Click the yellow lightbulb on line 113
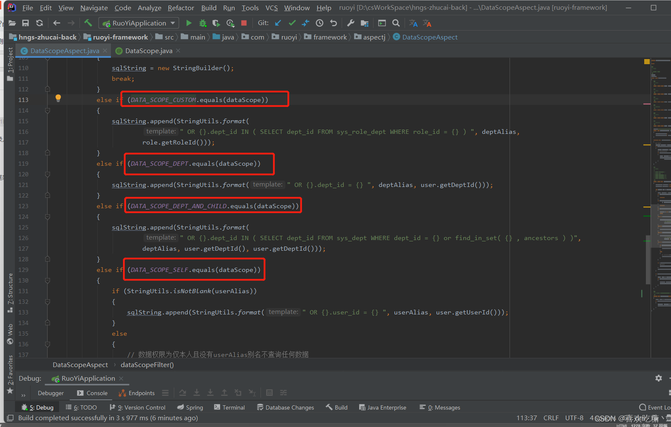This screenshot has width=671, height=427. pyautogui.click(x=58, y=98)
